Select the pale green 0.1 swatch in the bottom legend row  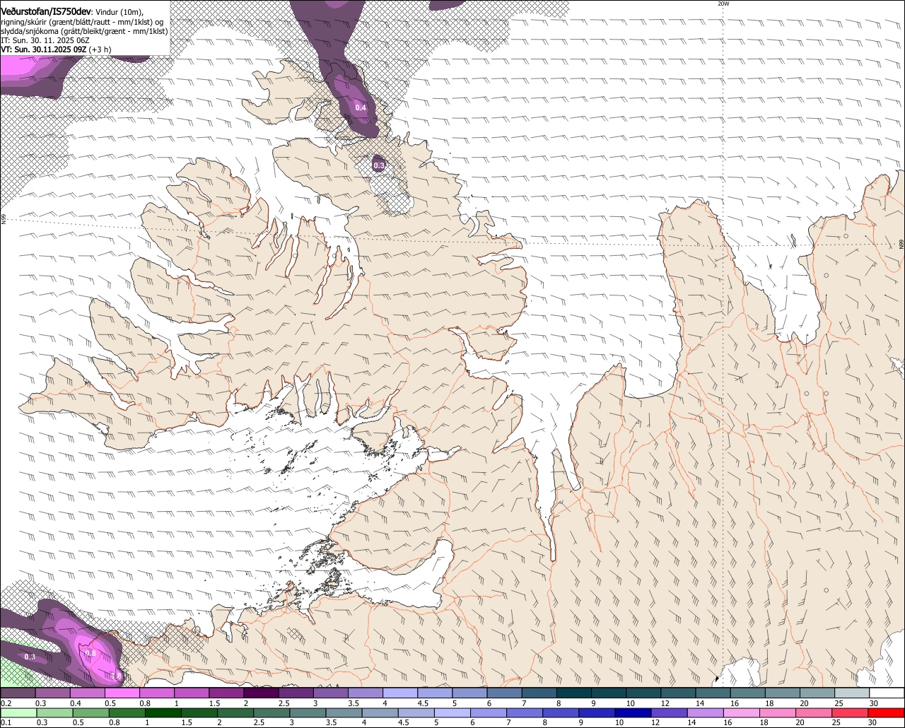tap(18, 712)
